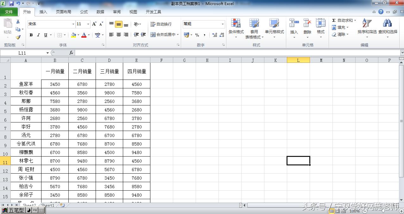Switch to the Sheet1 worksheet tab
Screen dimensions: 404x214
(x=47, y=205)
